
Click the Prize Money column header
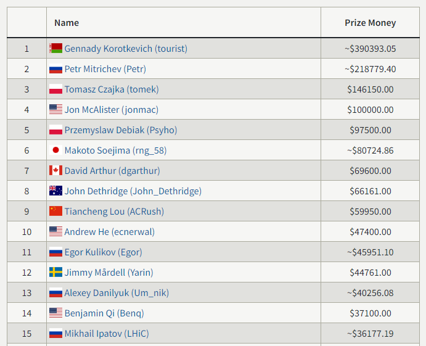click(370, 23)
